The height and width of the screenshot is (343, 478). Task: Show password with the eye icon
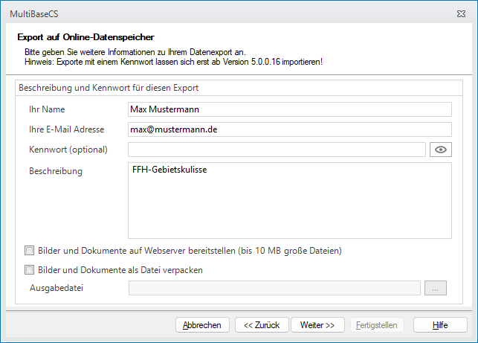click(x=441, y=150)
